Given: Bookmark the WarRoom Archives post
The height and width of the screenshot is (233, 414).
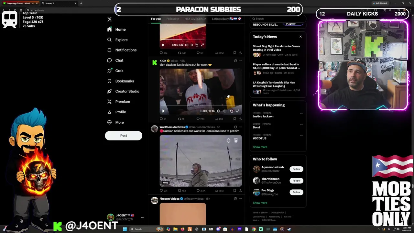Looking at the screenshot, I should pos(235,191).
